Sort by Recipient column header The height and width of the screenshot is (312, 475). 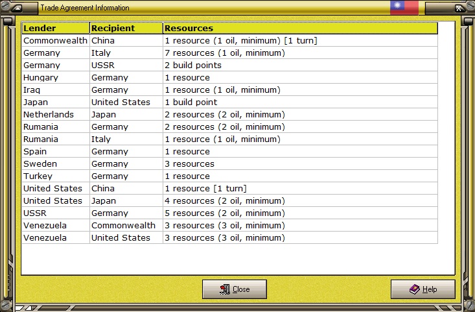pyautogui.click(x=126, y=28)
